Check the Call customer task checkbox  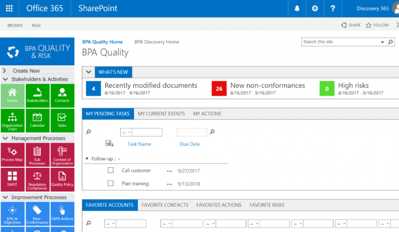click(x=110, y=171)
